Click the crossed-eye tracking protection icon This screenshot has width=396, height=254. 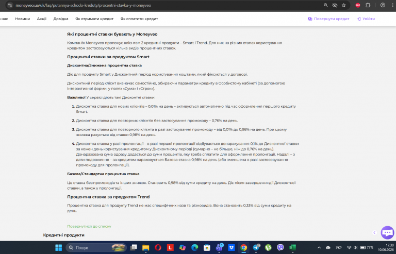[x=335, y=5]
